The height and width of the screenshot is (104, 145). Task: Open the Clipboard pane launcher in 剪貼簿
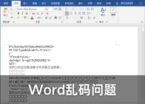(13, 22)
